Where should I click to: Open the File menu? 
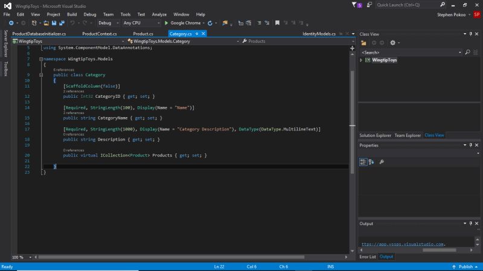coord(7,14)
